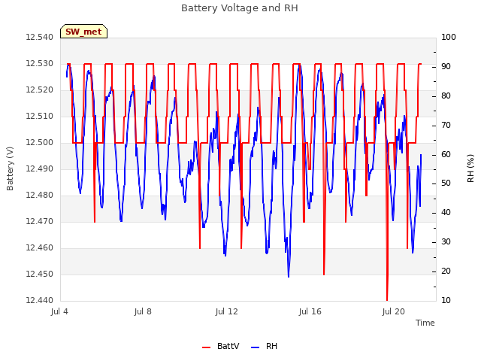Click the 12.490 battery axis value
The width and height of the screenshot is (481, 361).
(39, 169)
